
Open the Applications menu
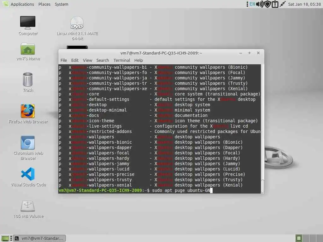coord(22,4)
